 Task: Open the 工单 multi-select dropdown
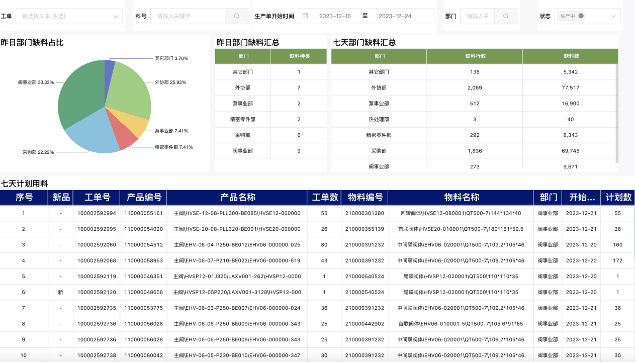[69, 16]
